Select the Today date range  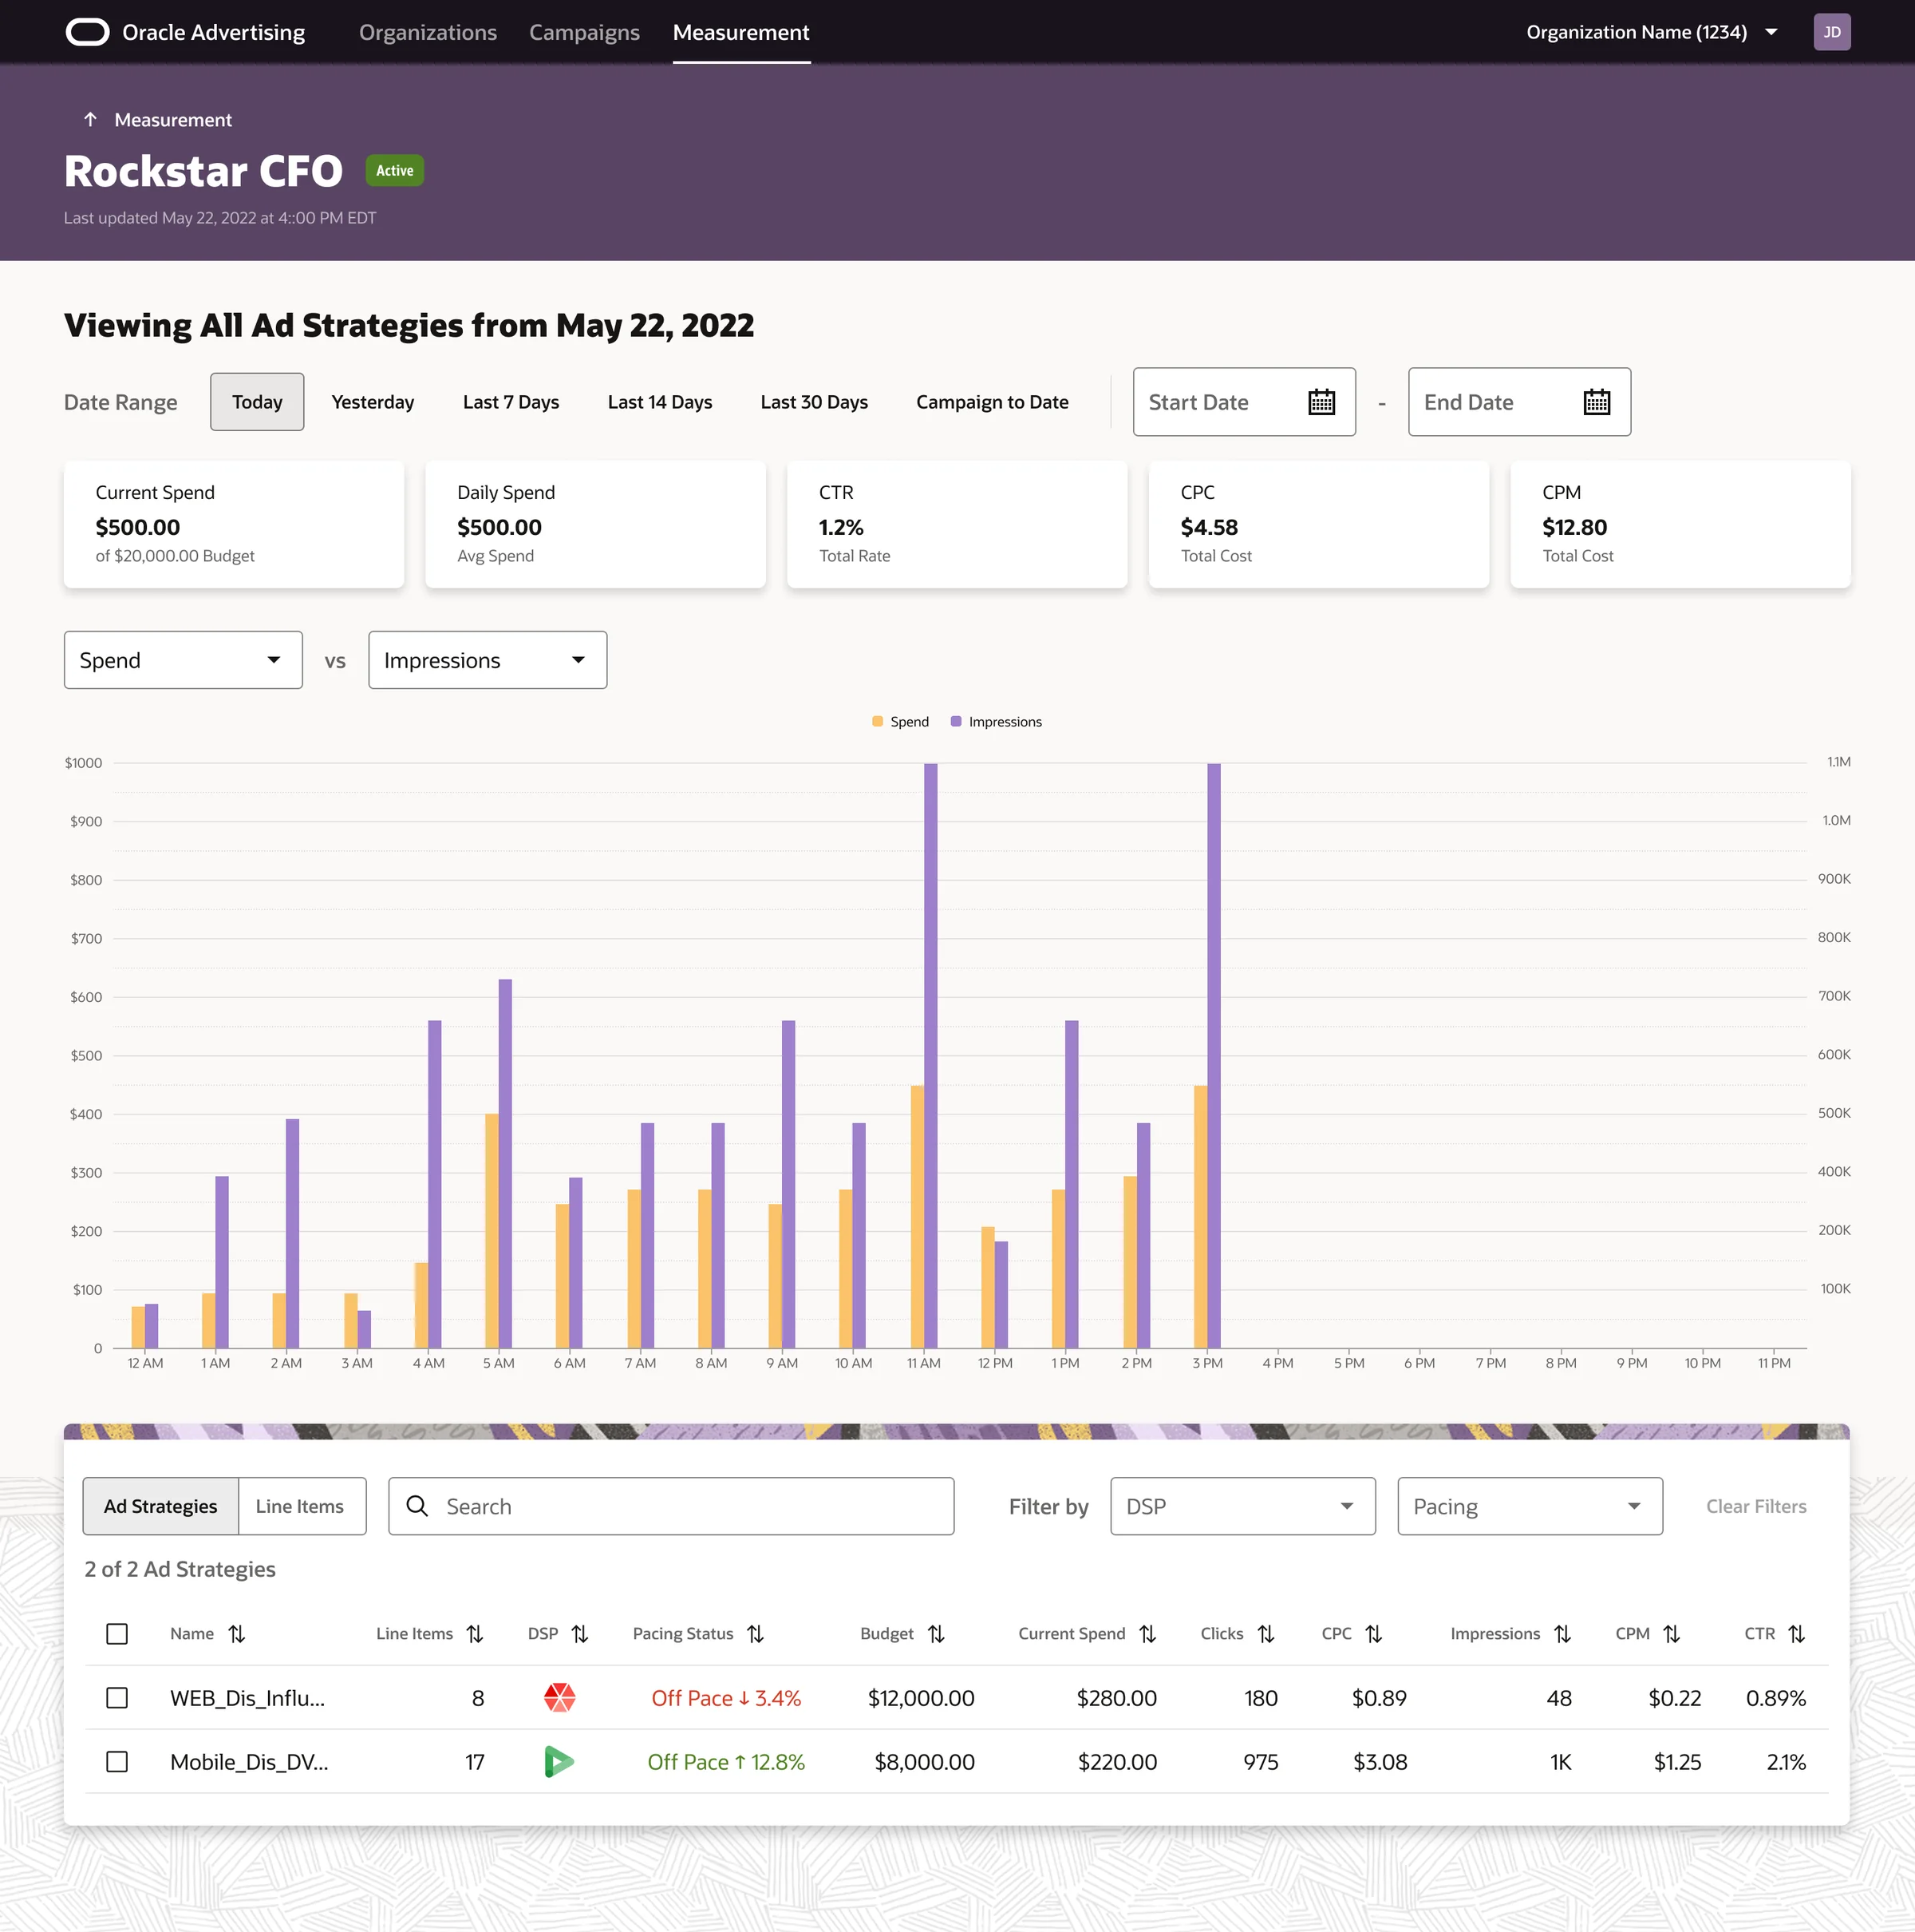(x=257, y=402)
